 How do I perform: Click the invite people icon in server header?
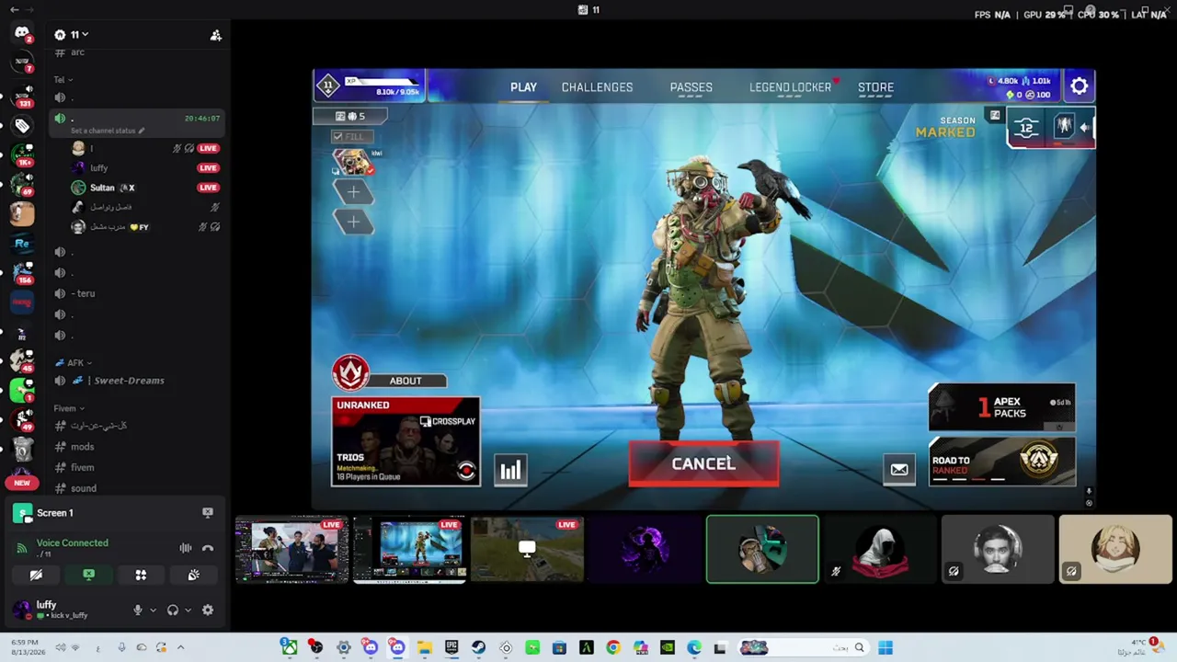click(x=216, y=35)
